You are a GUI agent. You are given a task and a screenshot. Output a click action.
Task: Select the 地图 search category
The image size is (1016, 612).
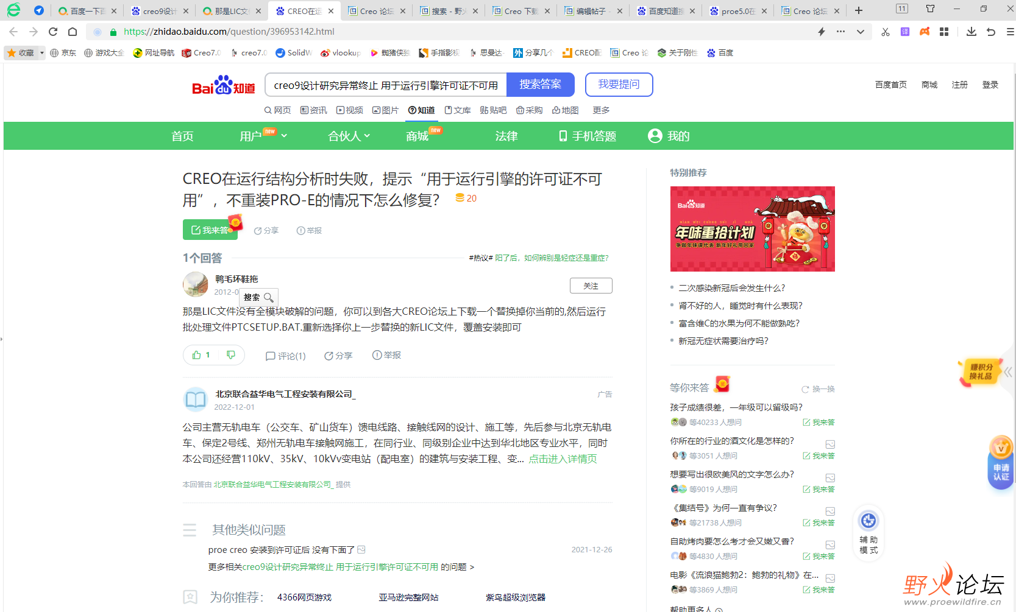pos(565,110)
